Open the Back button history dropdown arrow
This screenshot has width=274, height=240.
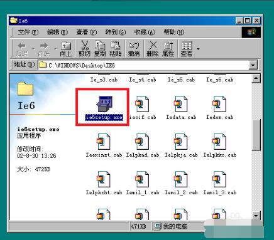pyautogui.click(x=33, y=49)
